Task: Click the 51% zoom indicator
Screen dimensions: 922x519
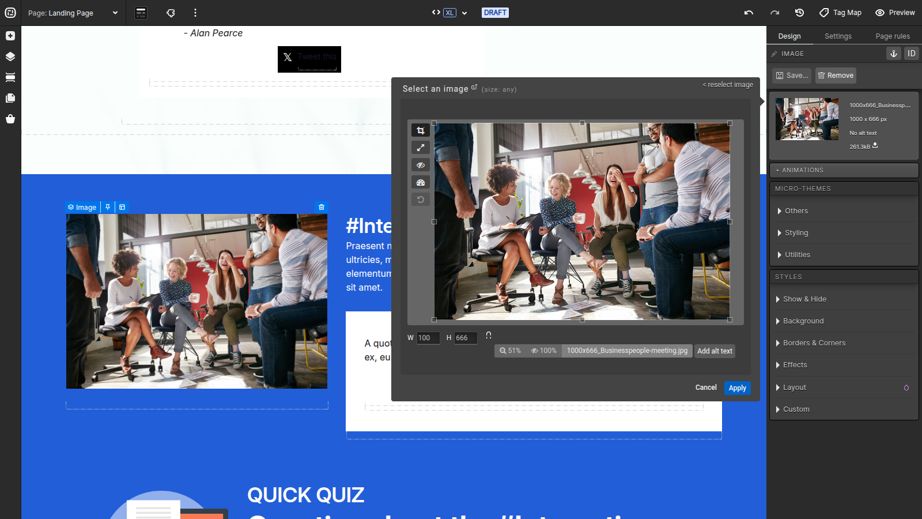Action: click(510, 351)
